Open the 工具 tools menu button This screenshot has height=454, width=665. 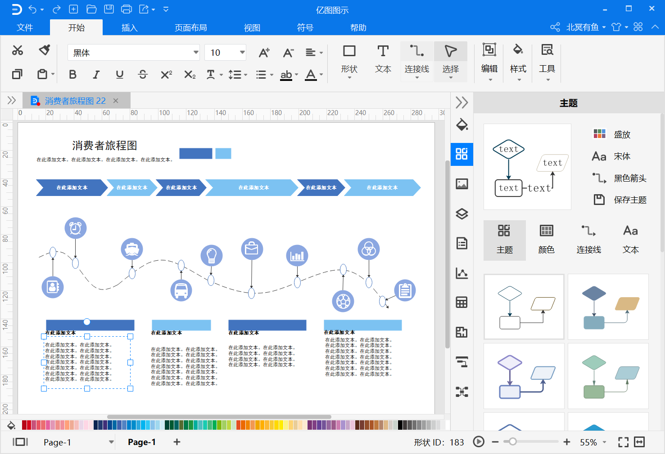pos(547,61)
